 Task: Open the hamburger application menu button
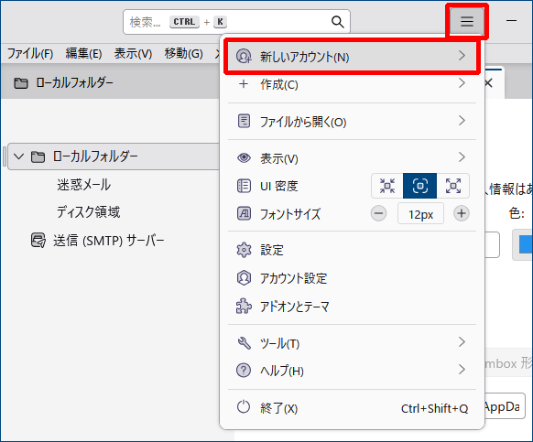click(x=467, y=21)
